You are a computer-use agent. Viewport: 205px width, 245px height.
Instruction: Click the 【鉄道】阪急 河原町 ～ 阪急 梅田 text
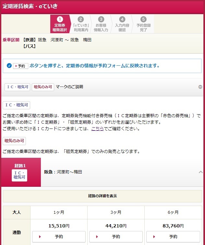tap(57, 40)
